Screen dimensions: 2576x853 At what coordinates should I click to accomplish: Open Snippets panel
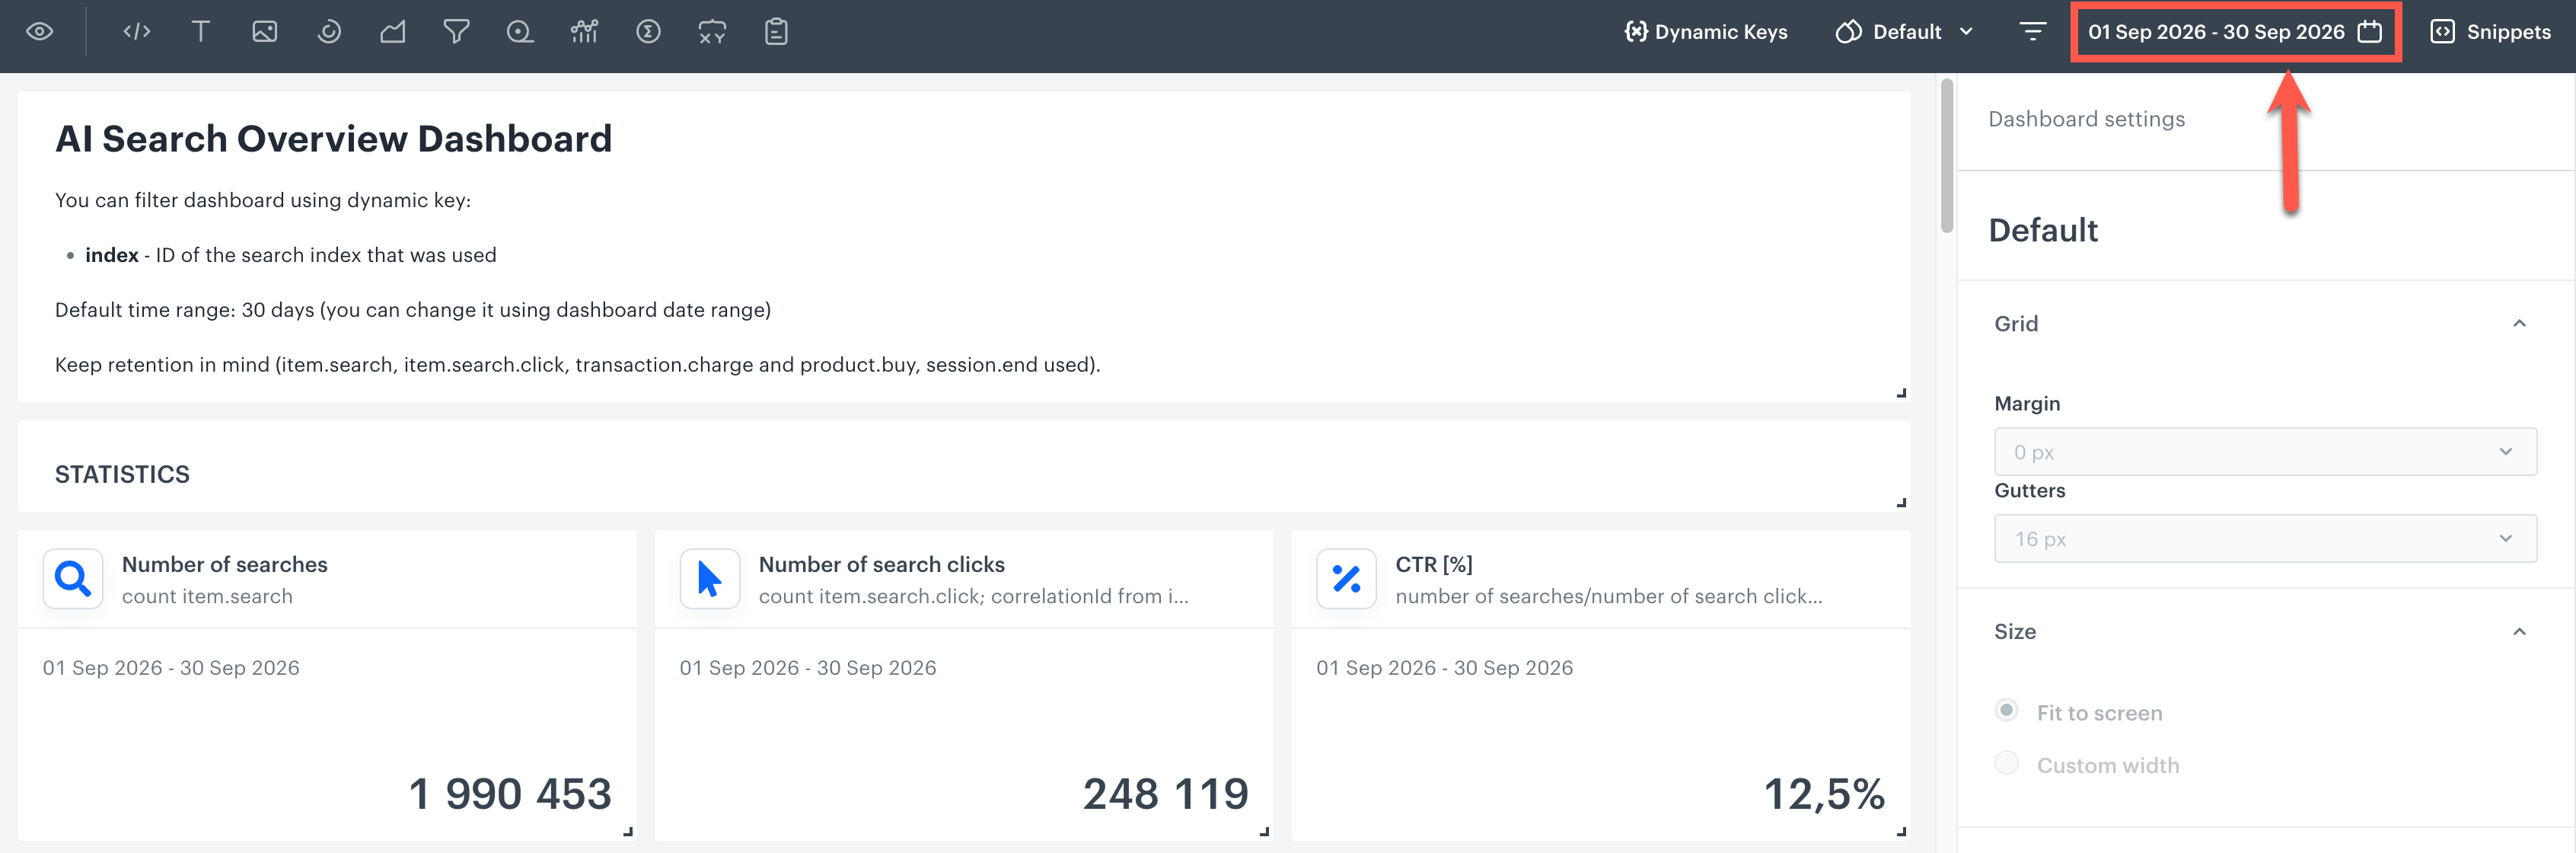coord(2490,32)
